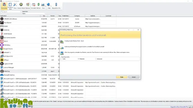Image resolution: width=193 pixels, height=108 pixels.
Task: Activate Hunter Mode
Action: [x=21, y=6]
